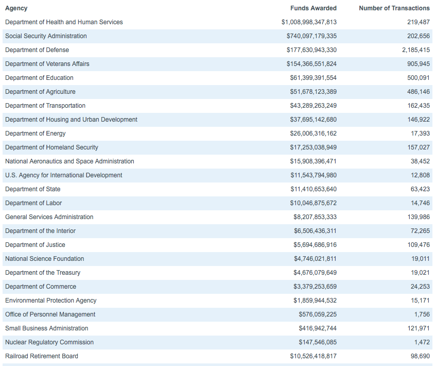Click the 139,986 transactions count

tap(419, 217)
